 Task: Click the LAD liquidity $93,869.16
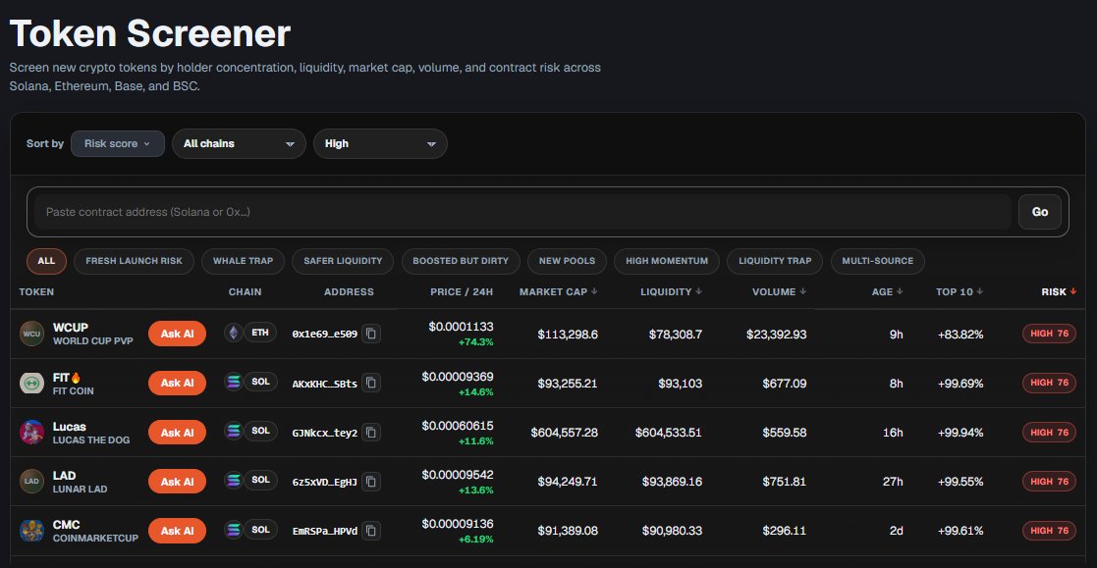pyautogui.click(x=672, y=482)
